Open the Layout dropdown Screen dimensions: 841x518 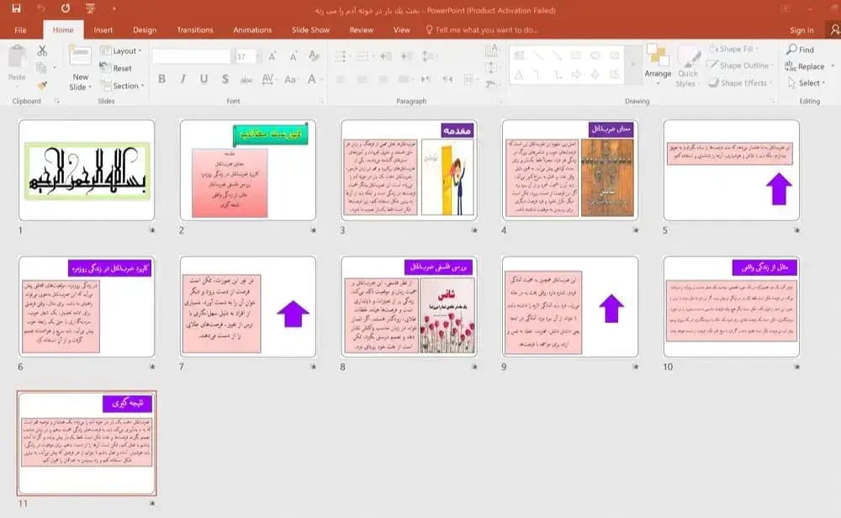tap(121, 51)
